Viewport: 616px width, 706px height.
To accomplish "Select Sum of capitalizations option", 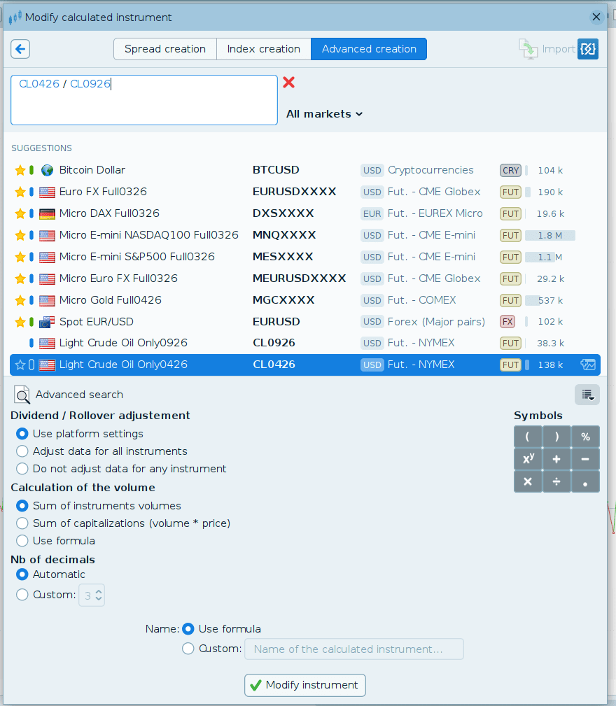I will (22, 523).
